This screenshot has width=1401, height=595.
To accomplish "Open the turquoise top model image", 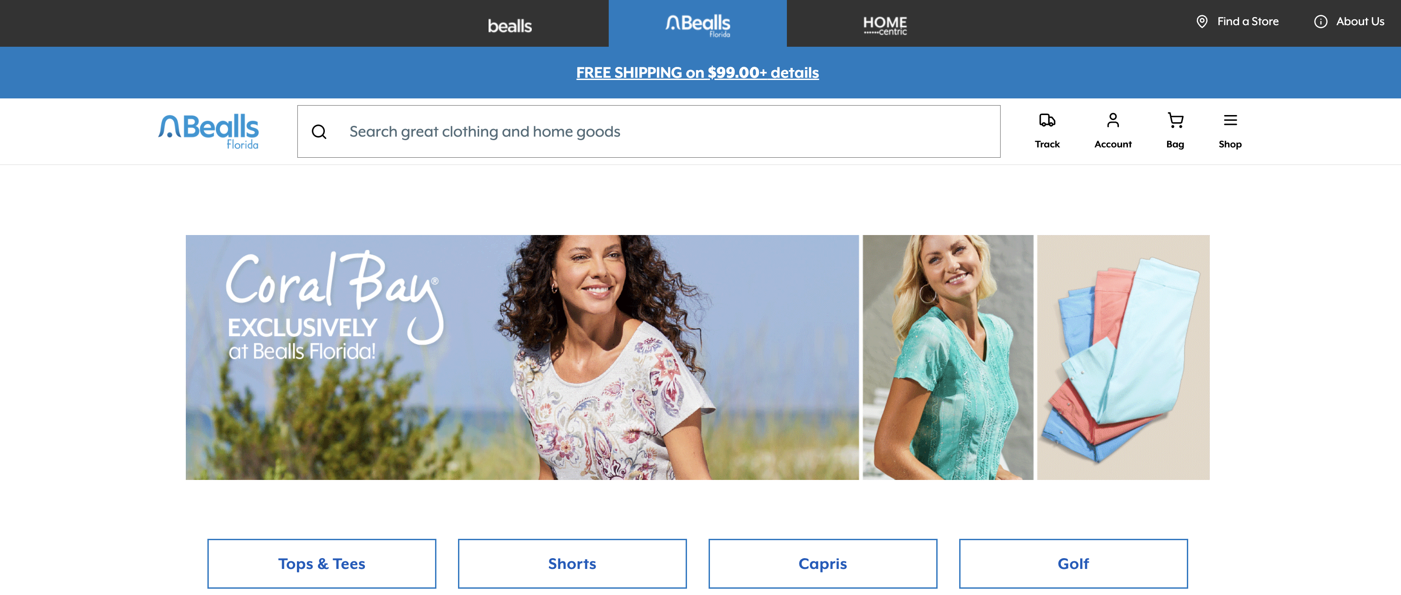I will click(947, 357).
